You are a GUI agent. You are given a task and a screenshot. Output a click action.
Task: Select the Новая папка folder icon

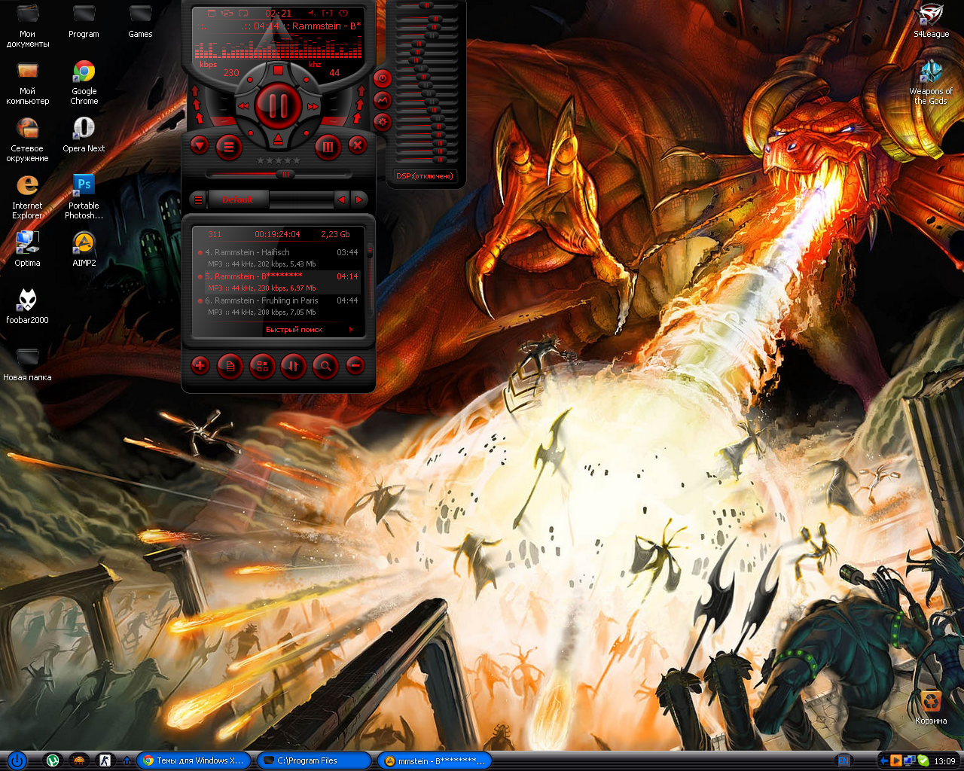point(27,364)
